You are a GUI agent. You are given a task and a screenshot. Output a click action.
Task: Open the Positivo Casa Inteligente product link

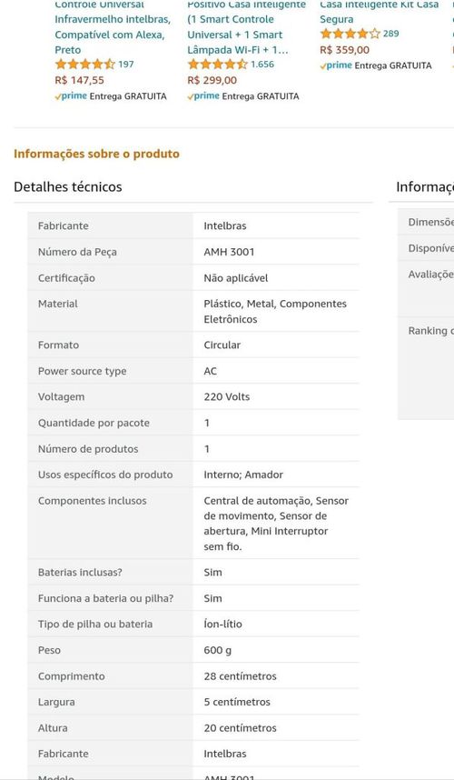(246, 27)
